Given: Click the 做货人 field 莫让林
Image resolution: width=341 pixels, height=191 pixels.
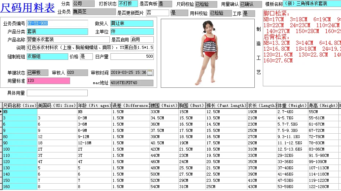Looking at the screenshot, I should coord(132,24).
